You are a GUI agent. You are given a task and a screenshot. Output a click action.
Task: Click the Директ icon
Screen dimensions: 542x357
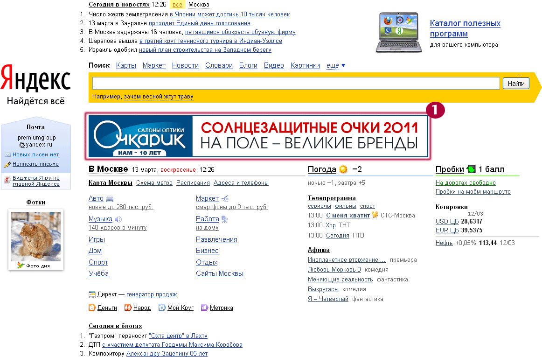(92, 294)
